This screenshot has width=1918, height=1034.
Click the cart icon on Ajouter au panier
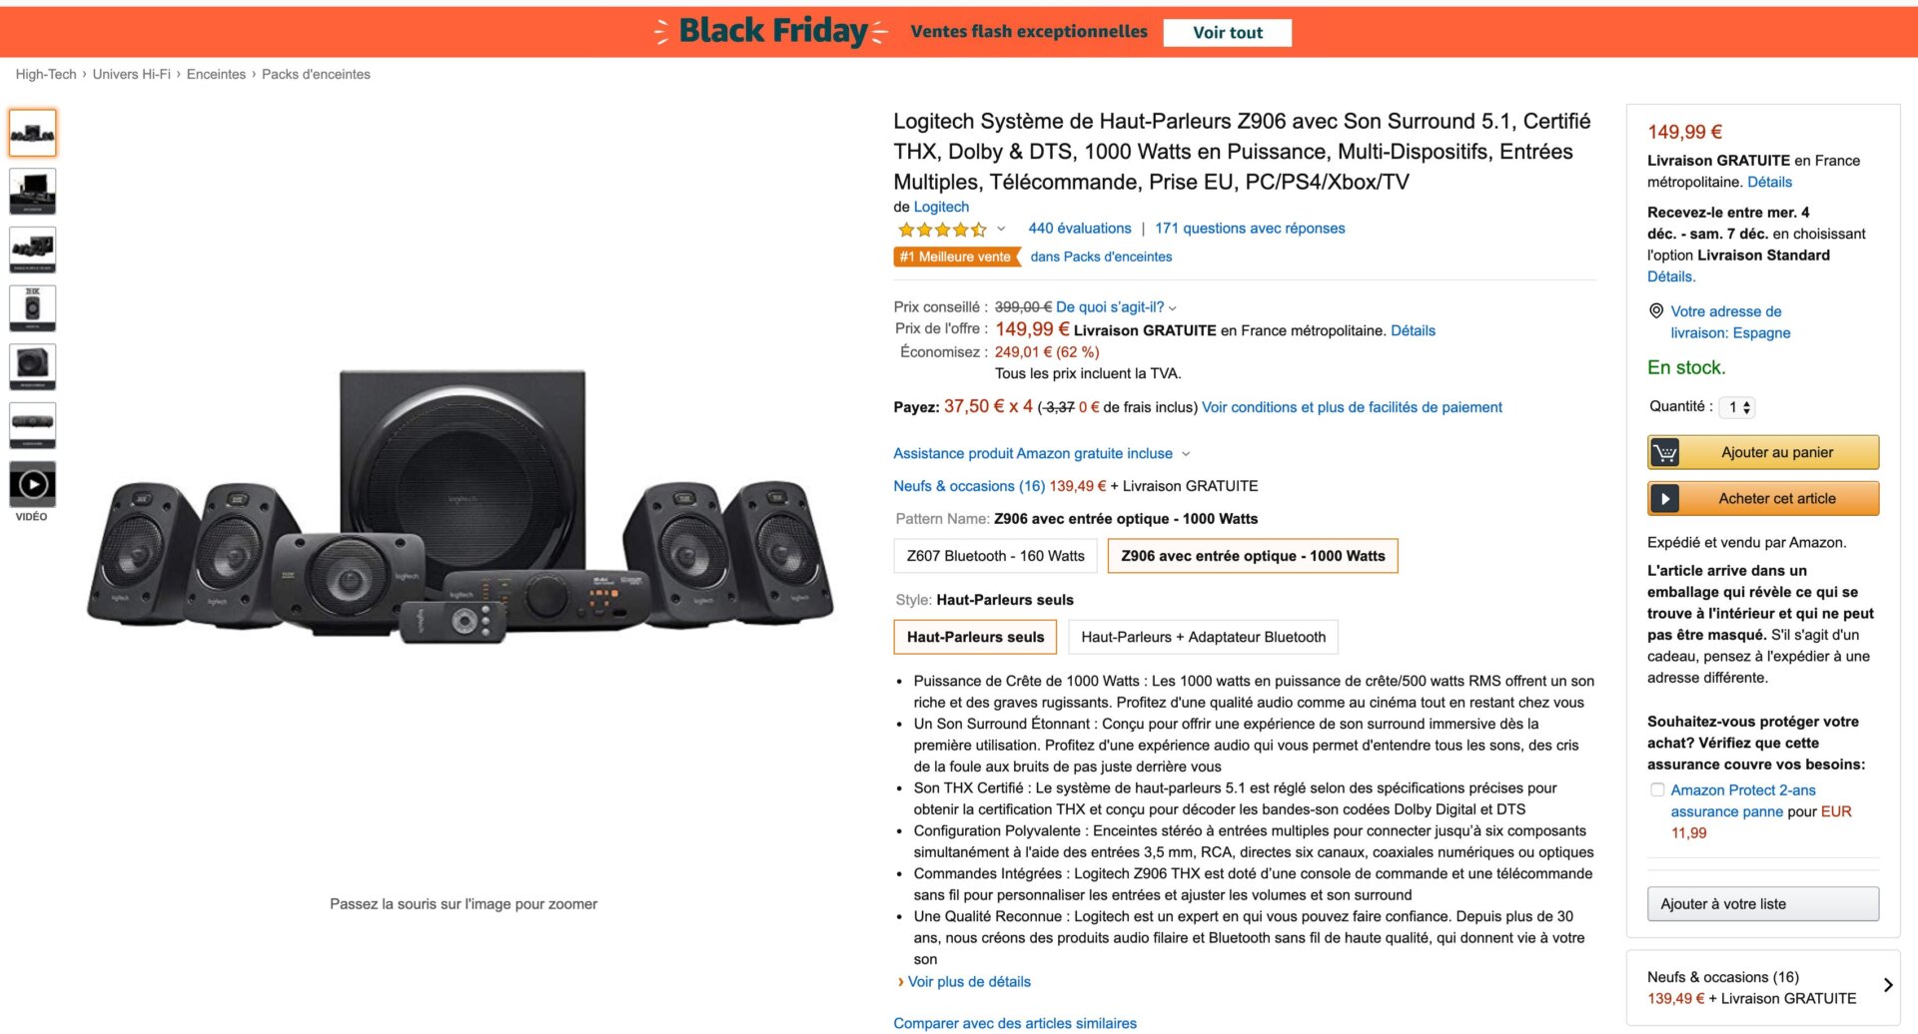click(x=1664, y=453)
